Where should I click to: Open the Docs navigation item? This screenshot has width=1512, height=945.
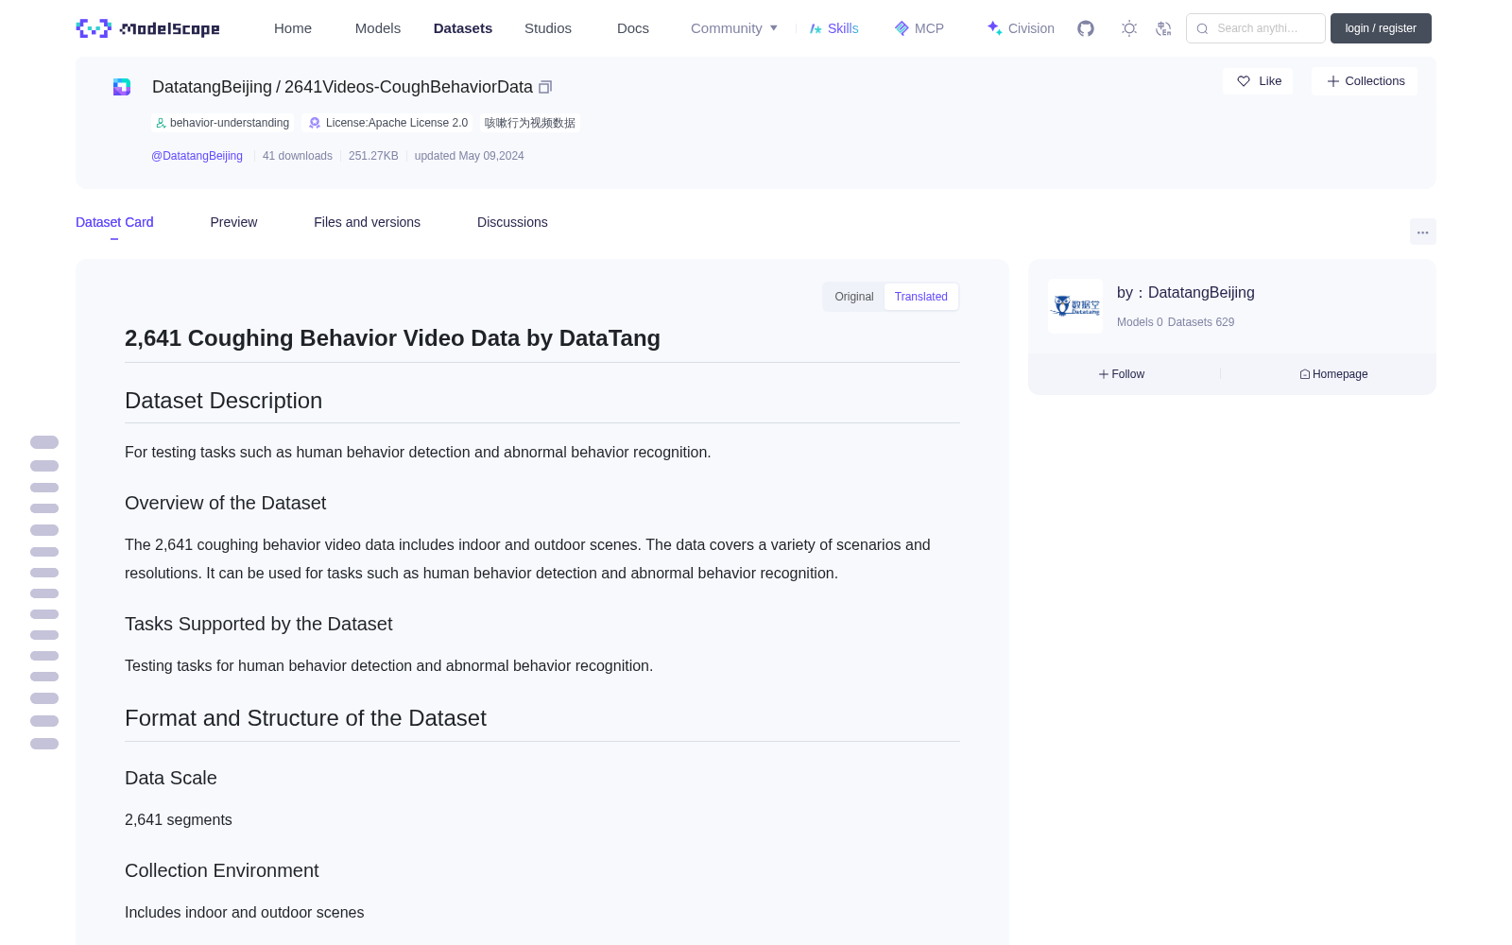(633, 28)
